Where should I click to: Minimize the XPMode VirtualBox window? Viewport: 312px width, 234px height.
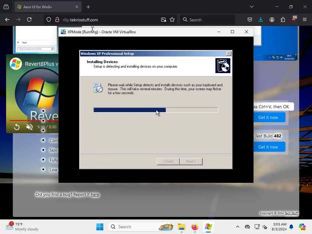[219, 32]
